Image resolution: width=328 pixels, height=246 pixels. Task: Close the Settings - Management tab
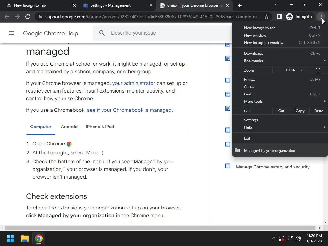click(x=151, y=6)
